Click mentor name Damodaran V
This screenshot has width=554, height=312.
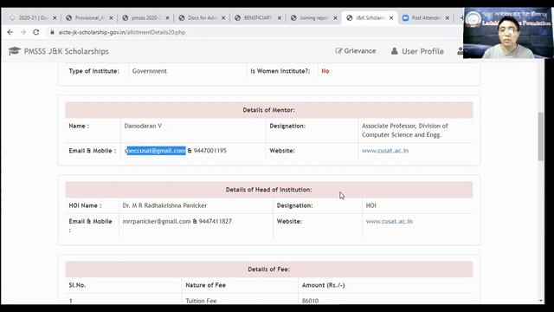143,126
